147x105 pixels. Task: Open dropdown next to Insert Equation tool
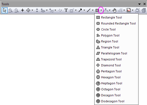tap(124, 10)
